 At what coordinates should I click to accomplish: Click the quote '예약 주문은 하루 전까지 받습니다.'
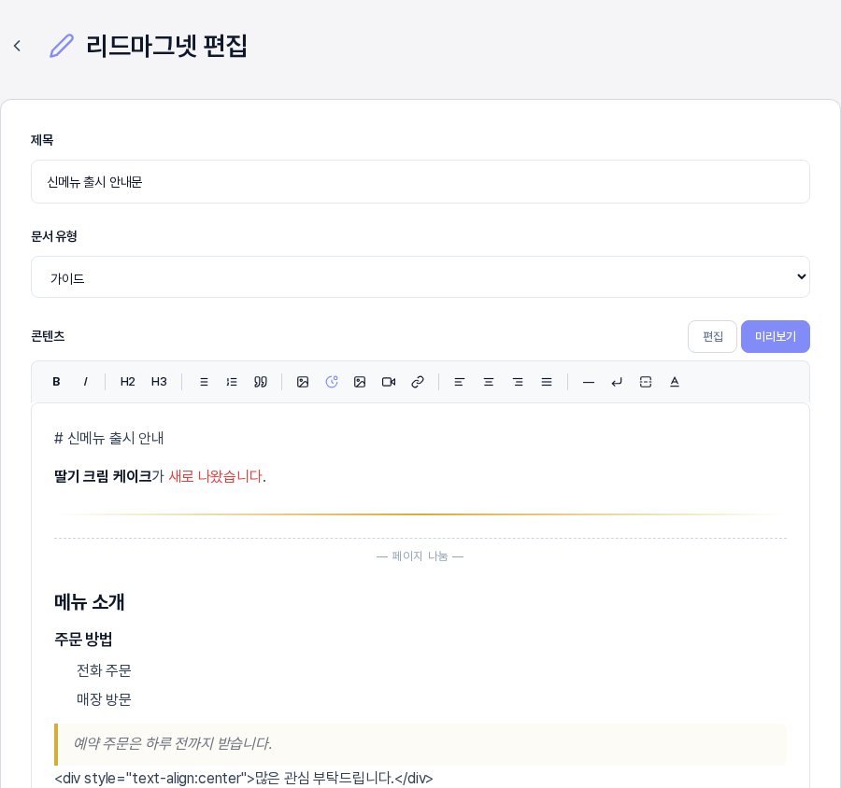(173, 743)
